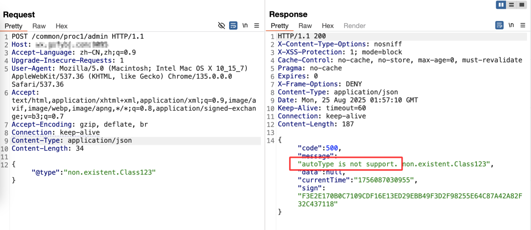
Task: Click Request panel title
Action: coord(19,15)
